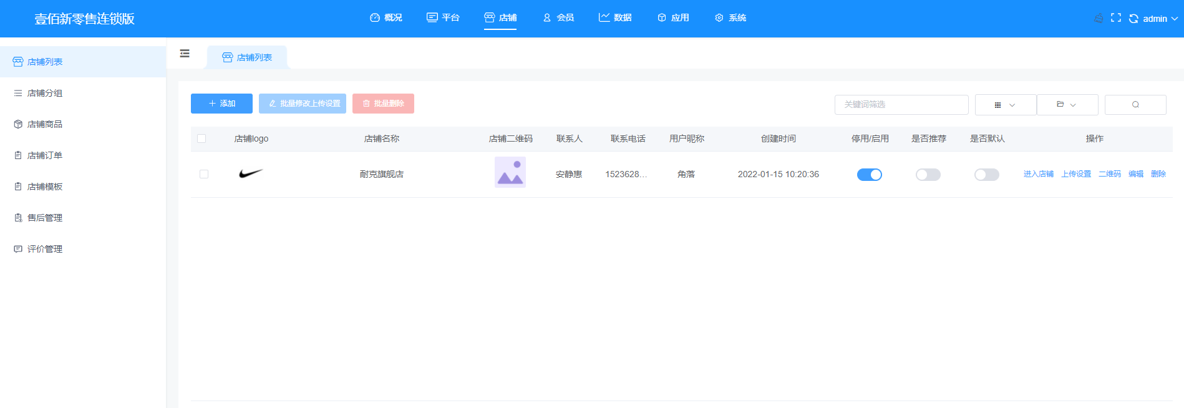
Task: Open 店铺商品 from the sidebar
Action: click(83, 124)
